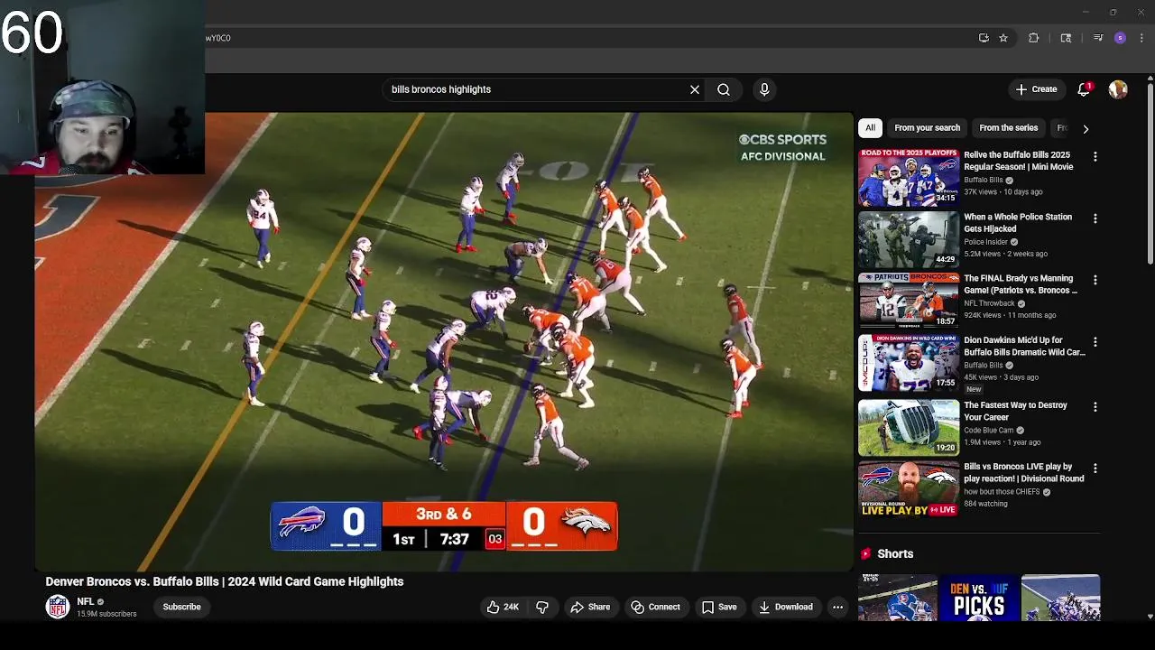This screenshot has height=650, width=1155.
Task: Save the video to a playlist
Action: pos(719,607)
